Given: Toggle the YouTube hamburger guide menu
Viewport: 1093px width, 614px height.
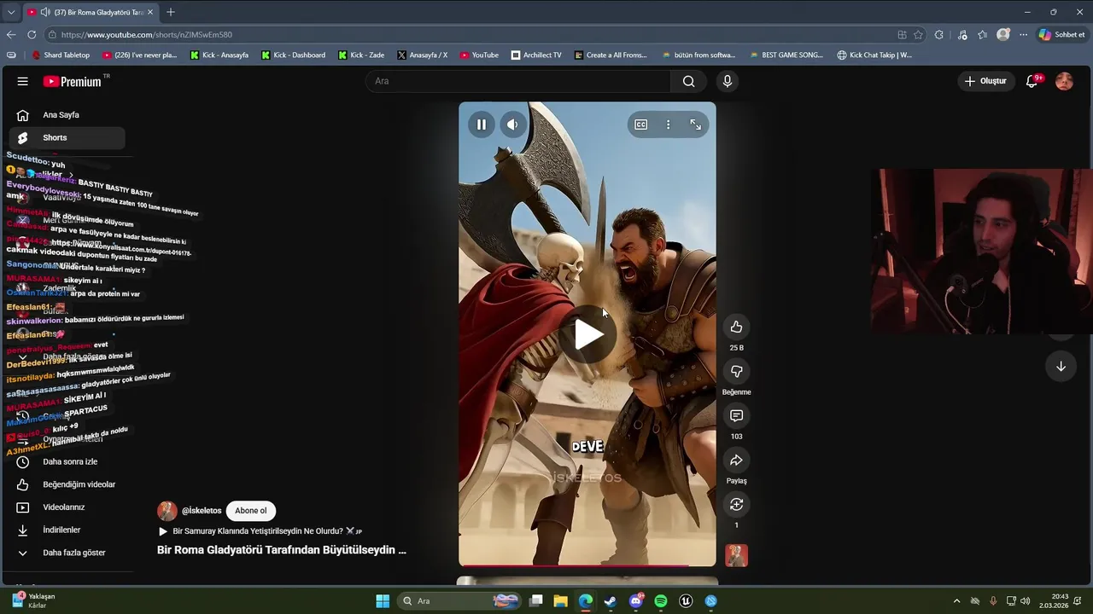Looking at the screenshot, I should pyautogui.click(x=23, y=81).
